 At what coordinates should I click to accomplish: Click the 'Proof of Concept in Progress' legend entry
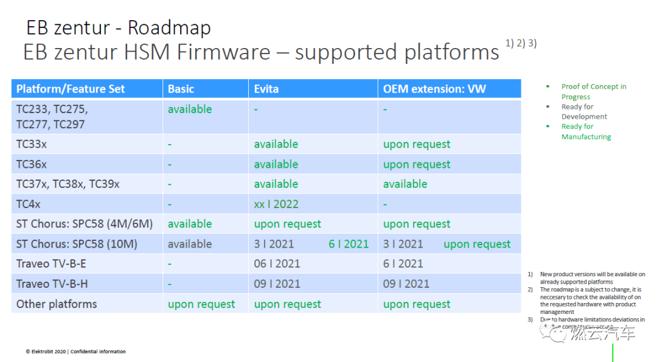point(594,91)
